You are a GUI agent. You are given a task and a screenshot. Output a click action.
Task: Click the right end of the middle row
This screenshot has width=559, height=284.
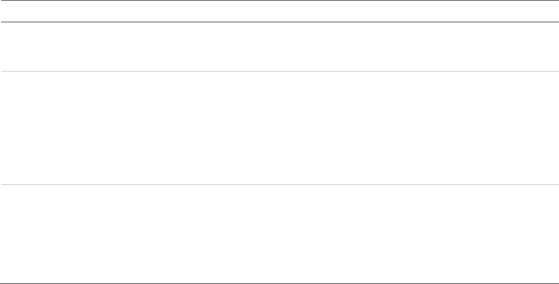pyautogui.click(x=552, y=129)
